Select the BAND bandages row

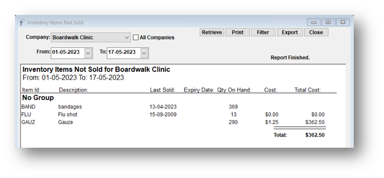(174, 107)
